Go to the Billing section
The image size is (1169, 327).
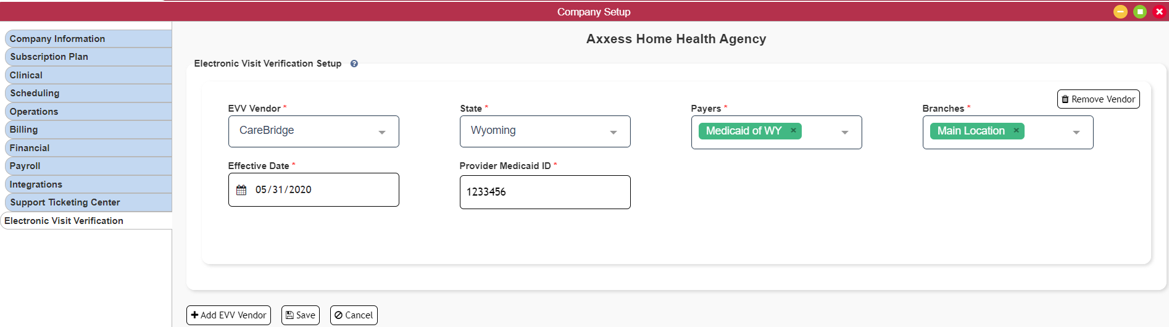(x=88, y=130)
